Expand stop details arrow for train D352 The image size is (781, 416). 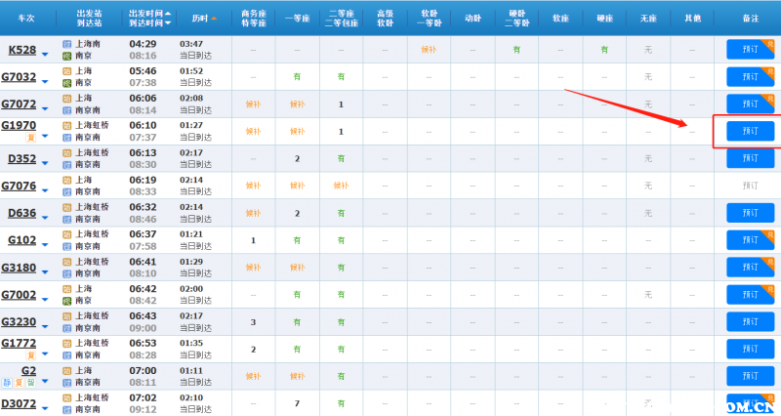(x=44, y=161)
